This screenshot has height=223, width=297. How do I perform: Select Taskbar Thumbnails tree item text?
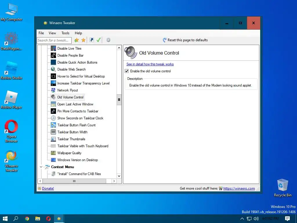pyautogui.click(x=71, y=139)
